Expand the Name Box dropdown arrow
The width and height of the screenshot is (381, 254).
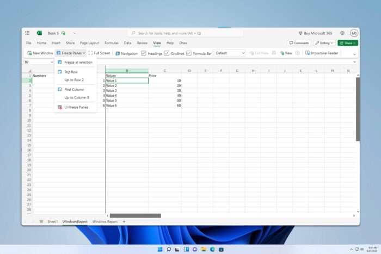coord(52,62)
